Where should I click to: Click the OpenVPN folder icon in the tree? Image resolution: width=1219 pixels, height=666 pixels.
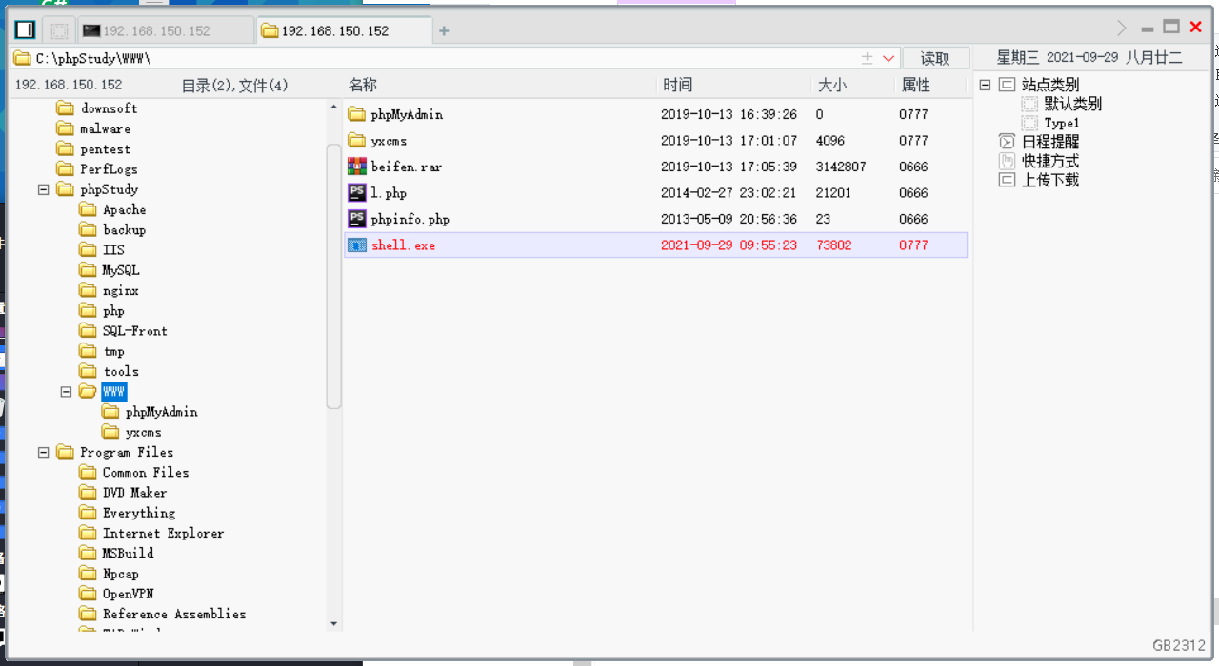pyautogui.click(x=88, y=594)
